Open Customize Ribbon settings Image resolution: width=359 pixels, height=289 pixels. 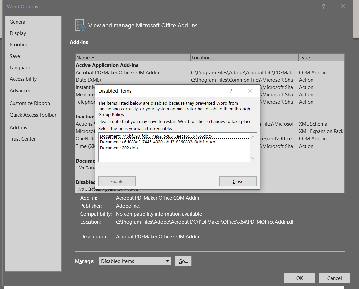tap(30, 103)
